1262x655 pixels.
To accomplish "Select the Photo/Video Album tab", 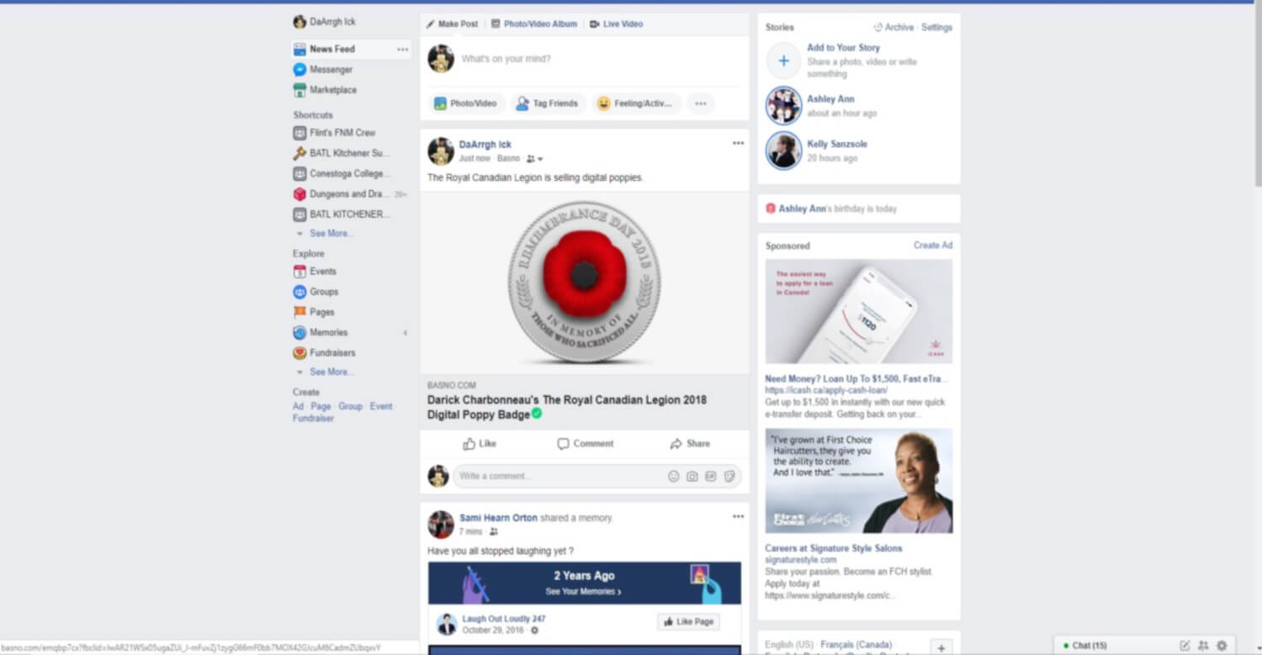I will point(534,24).
